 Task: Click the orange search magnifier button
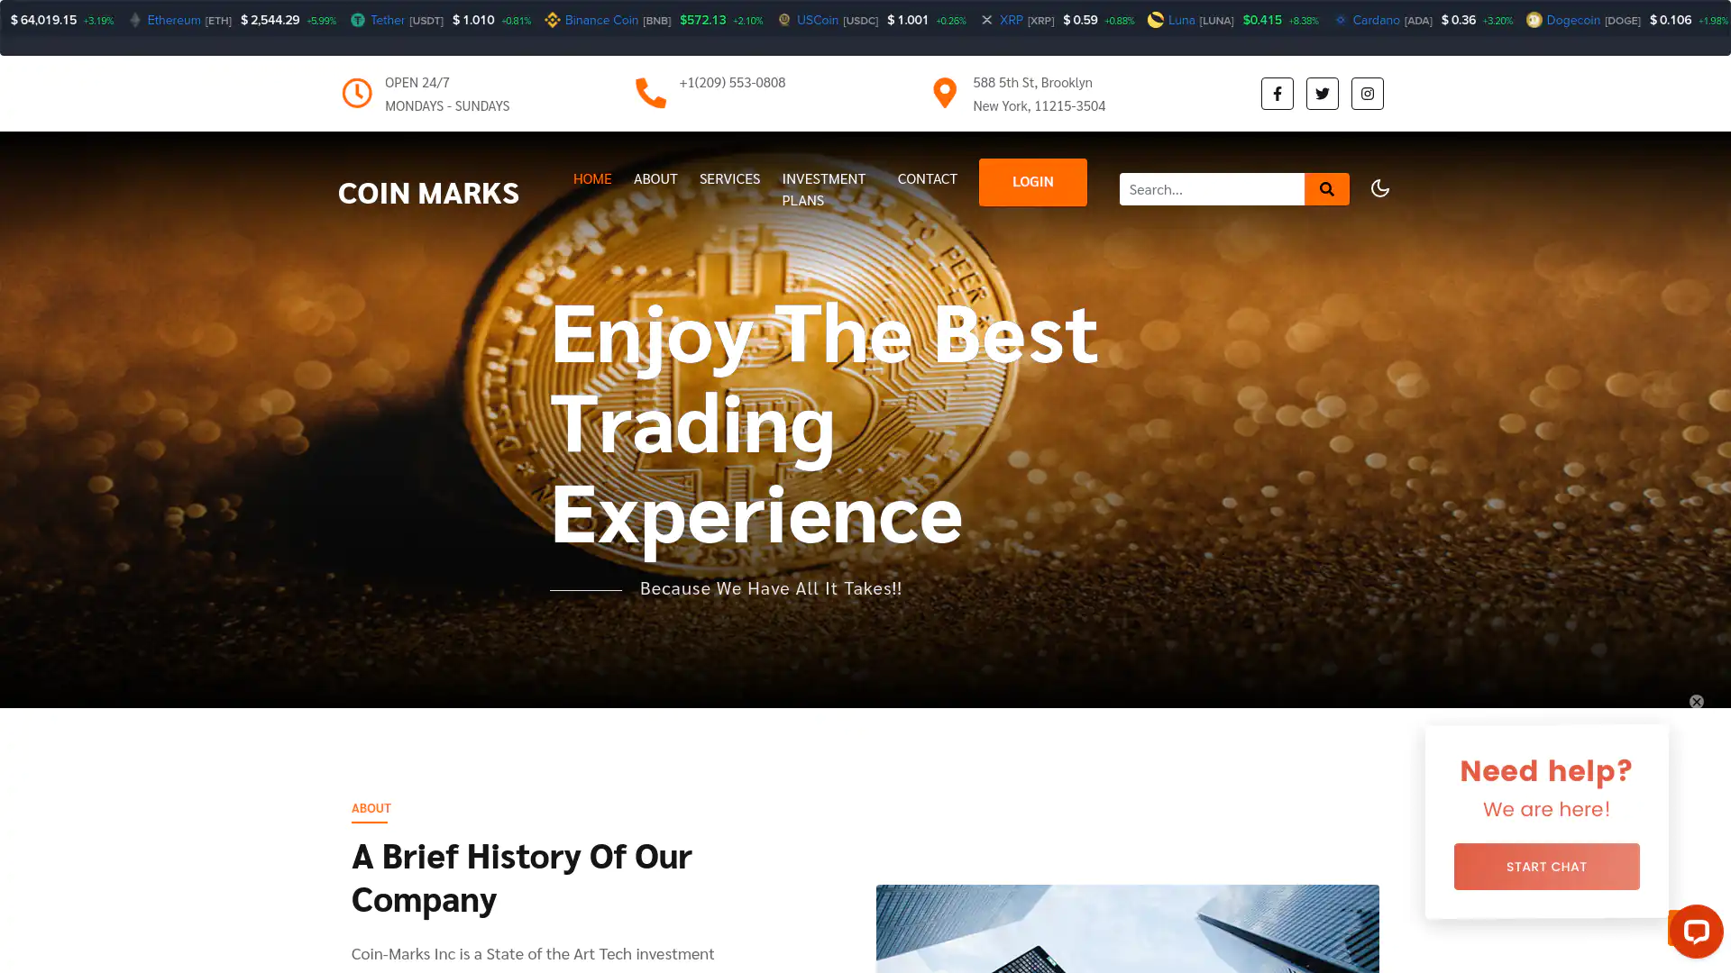click(x=1326, y=189)
